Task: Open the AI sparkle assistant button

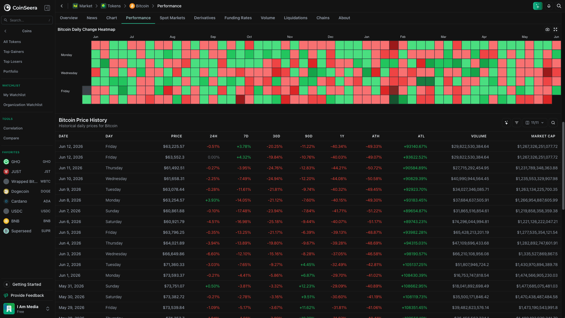Action: (538, 6)
